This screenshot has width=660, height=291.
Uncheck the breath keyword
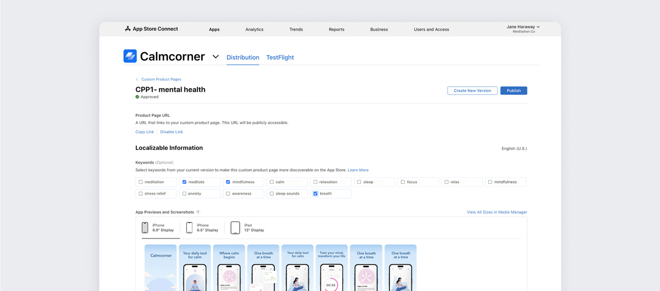coord(316,194)
